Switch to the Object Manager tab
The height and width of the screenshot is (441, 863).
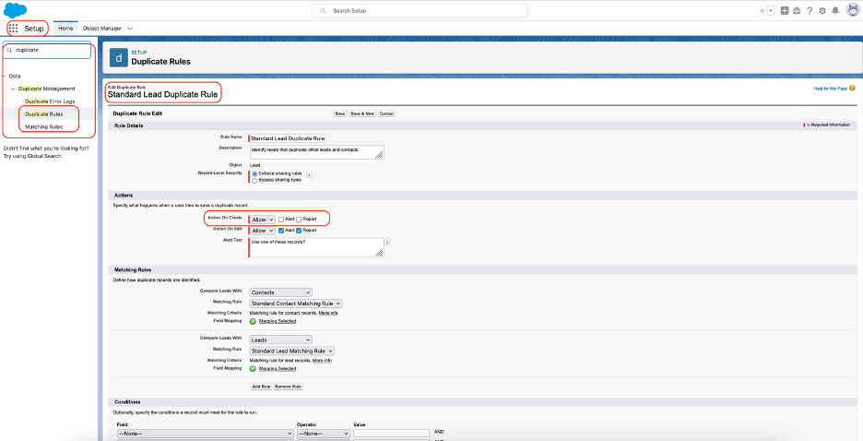pyautogui.click(x=103, y=29)
